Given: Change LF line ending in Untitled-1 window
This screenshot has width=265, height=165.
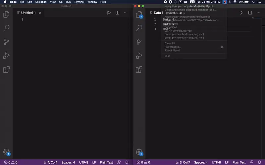Looking at the screenshot, I should pyautogui.click(x=94, y=162).
